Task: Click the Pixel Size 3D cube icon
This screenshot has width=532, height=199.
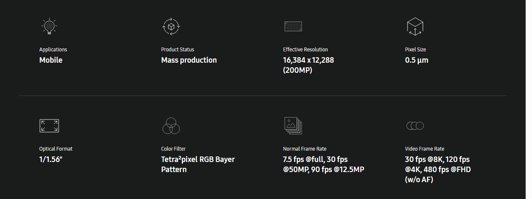Action: click(x=415, y=27)
